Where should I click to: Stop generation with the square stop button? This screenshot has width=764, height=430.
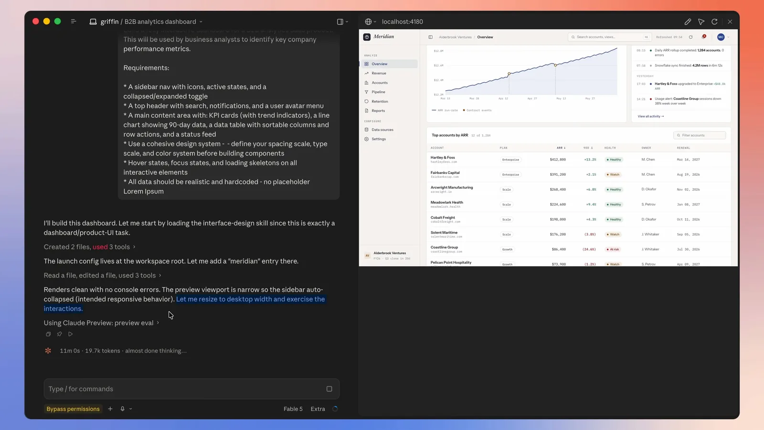(329, 389)
